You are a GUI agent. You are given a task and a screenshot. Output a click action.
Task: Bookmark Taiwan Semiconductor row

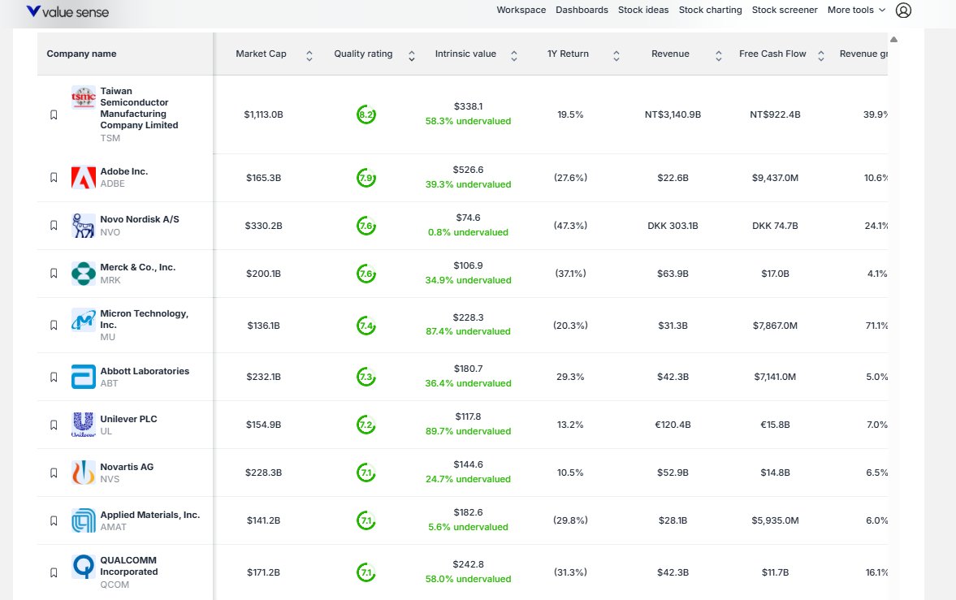tap(54, 114)
